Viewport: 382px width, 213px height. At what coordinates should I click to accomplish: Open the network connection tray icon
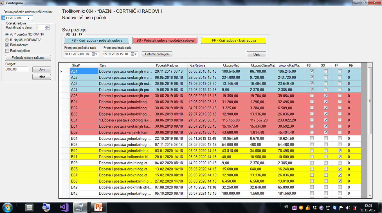(328, 208)
